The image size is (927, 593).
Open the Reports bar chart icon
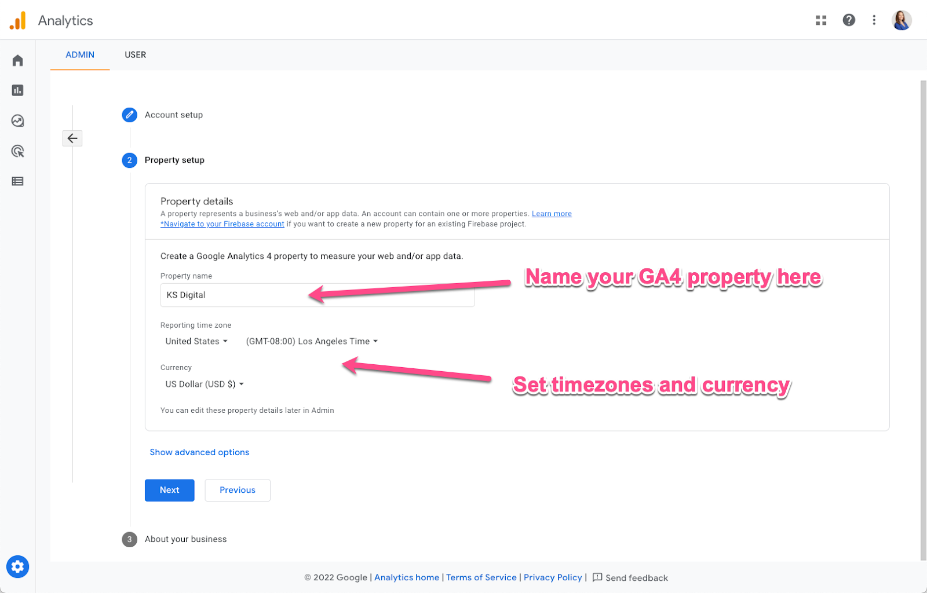18,90
